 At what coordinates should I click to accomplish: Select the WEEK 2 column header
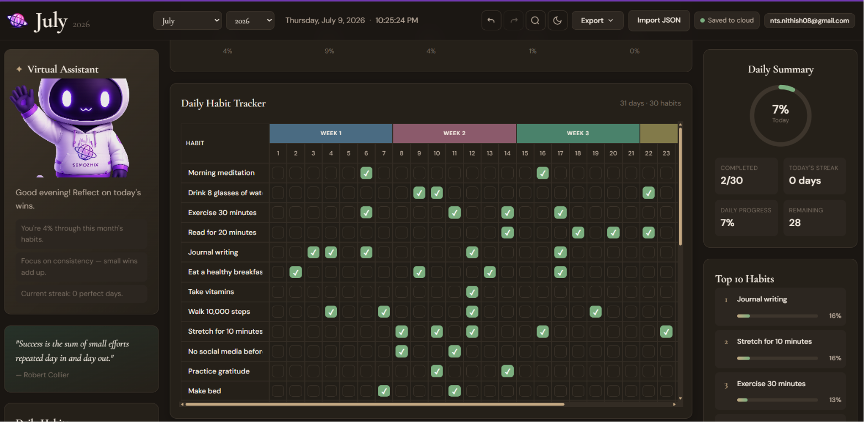pos(455,133)
